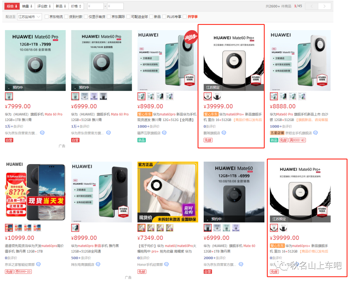Go to next results page arrow
The image size is (353, 281).
click(325, 6)
